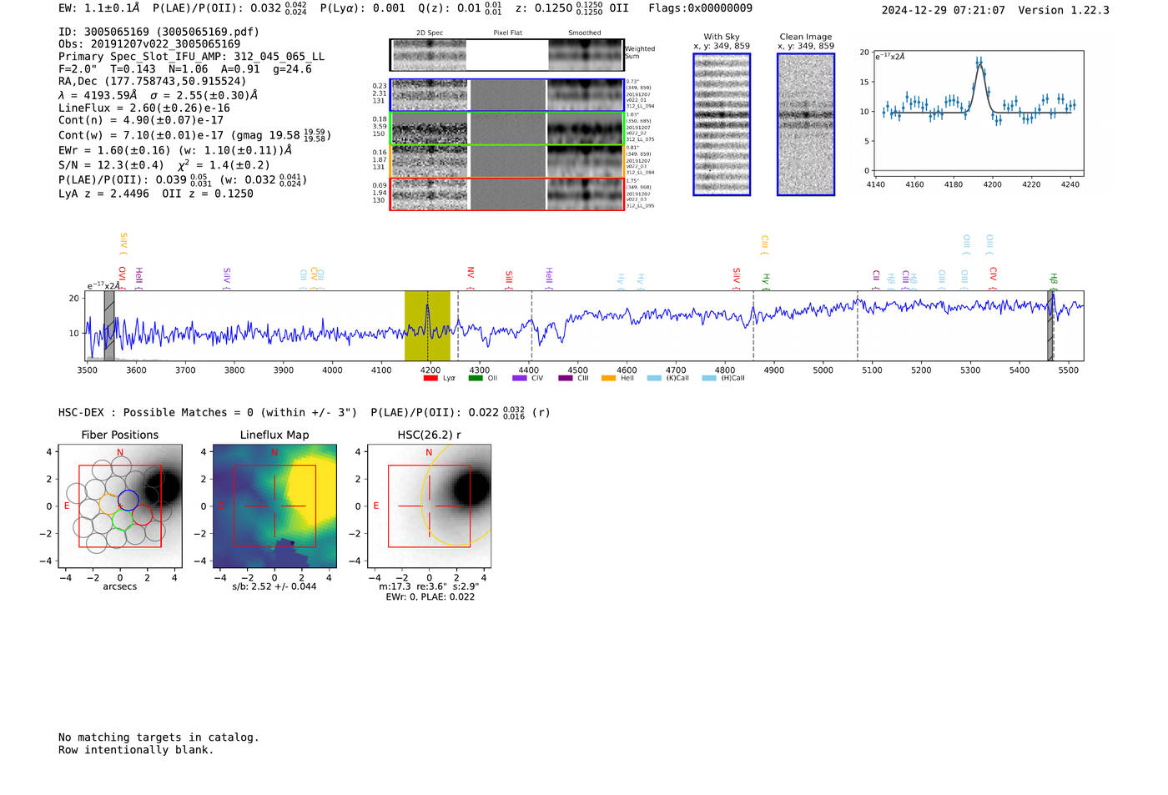Click the Fiber Positions plot
The height and width of the screenshot is (795, 1168).
click(120, 506)
